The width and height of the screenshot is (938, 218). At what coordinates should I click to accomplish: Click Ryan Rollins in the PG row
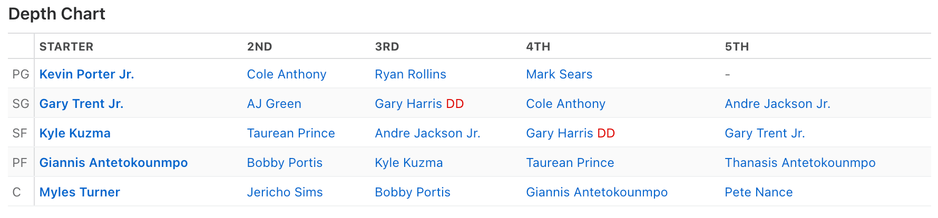pyautogui.click(x=410, y=74)
